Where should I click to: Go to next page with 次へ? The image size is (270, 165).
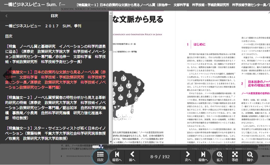point(188,157)
